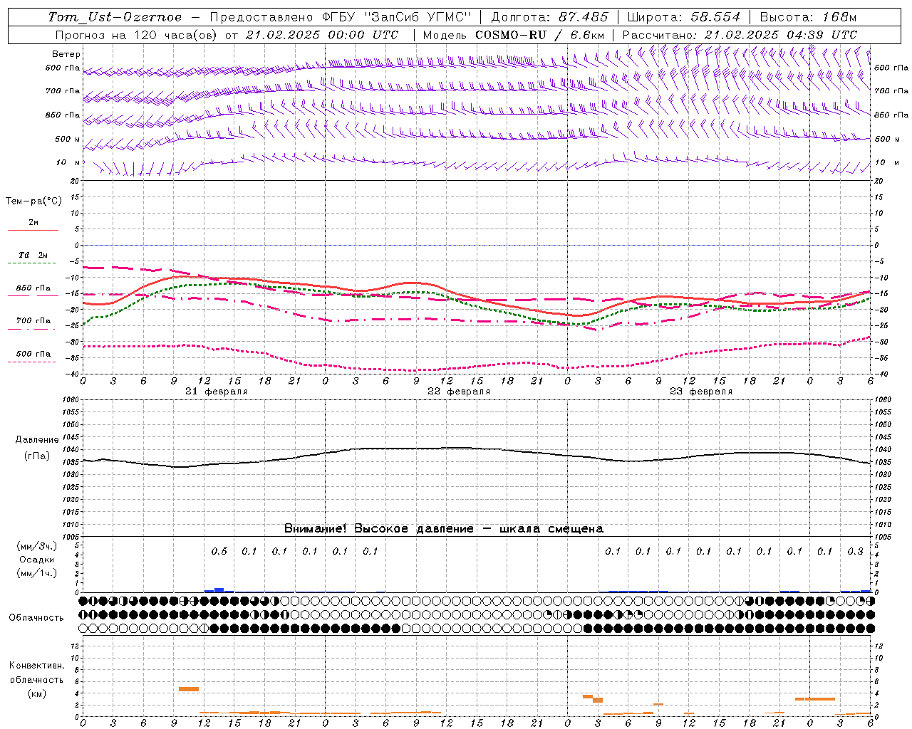Screen dimensions: 912x729
Task: Click the Ветер wind panel label
Action: [66, 54]
